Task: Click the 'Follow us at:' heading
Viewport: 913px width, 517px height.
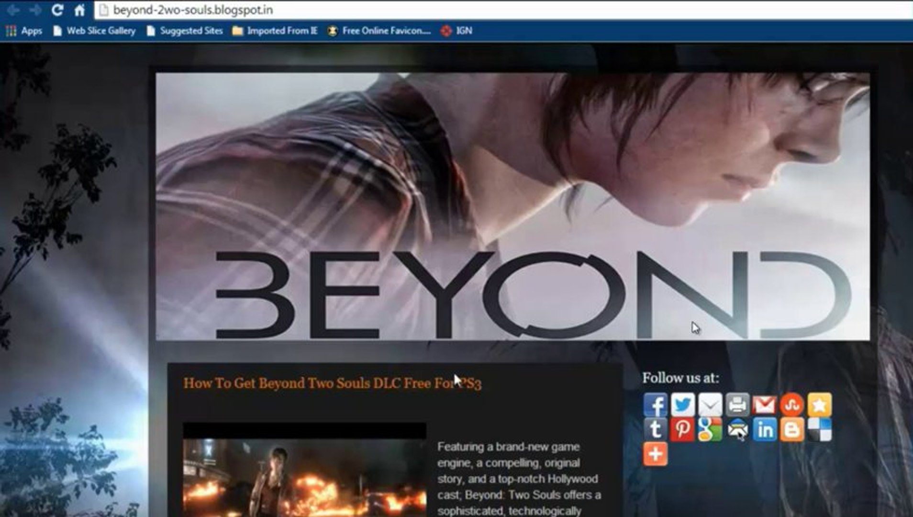Action: coord(680,378)
